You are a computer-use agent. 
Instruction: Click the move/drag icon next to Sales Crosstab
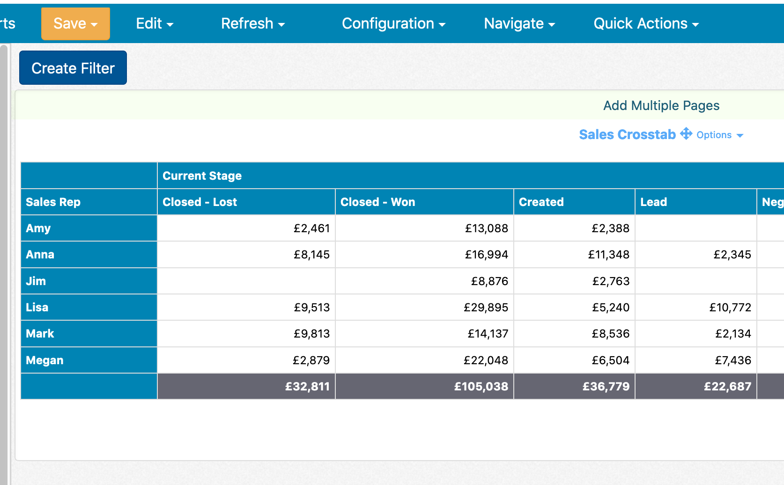[x=687, y=134]
